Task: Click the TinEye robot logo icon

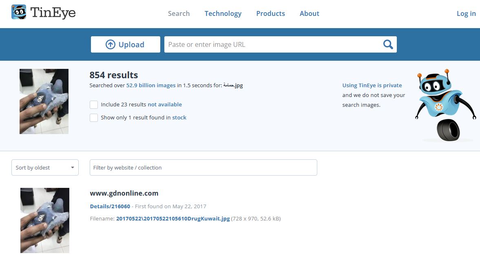Action: click(x=19, y=13)
